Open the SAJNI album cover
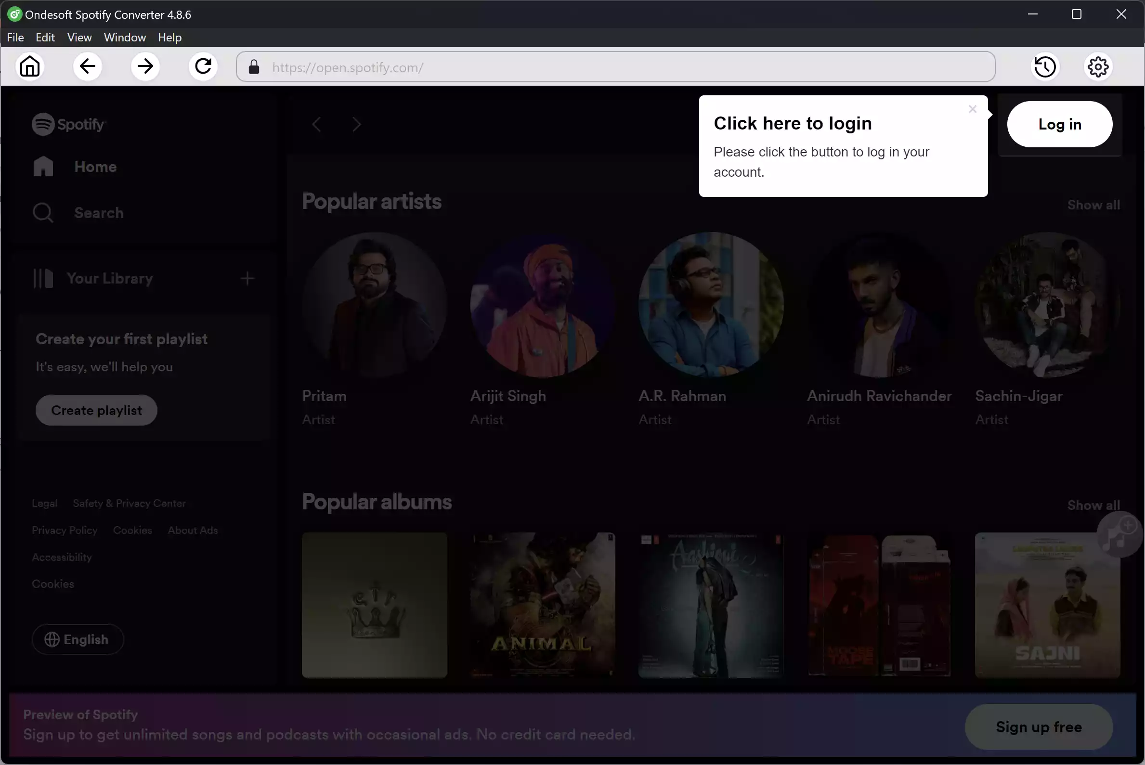This screenshot has height=765, width=1145. coord(1047,605)
